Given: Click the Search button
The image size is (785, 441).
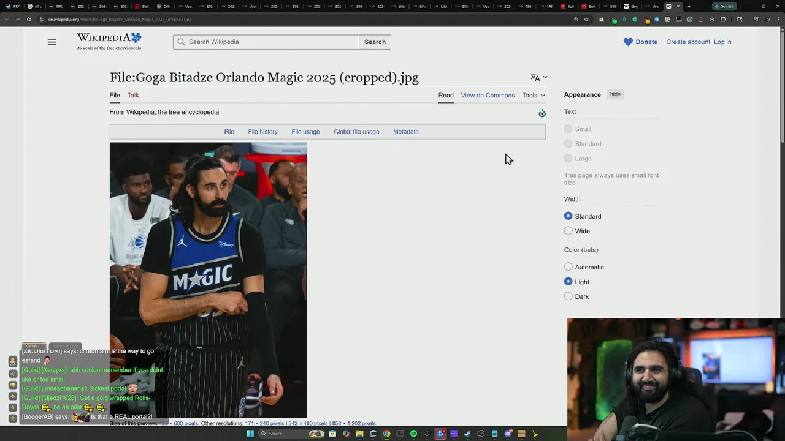Looking at the screenshot, I should [375, 42].
